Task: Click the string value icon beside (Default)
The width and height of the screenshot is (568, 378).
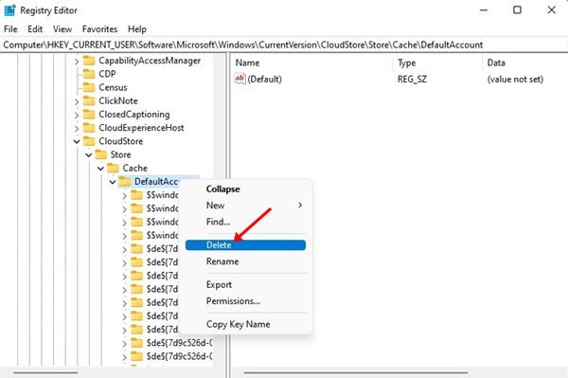Action: (x=240, y=79)
